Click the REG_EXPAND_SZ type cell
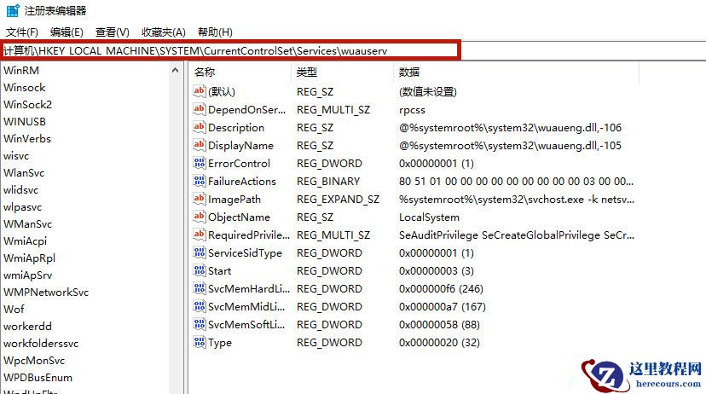This screenshot has width=706, height=394. point(339,199)
